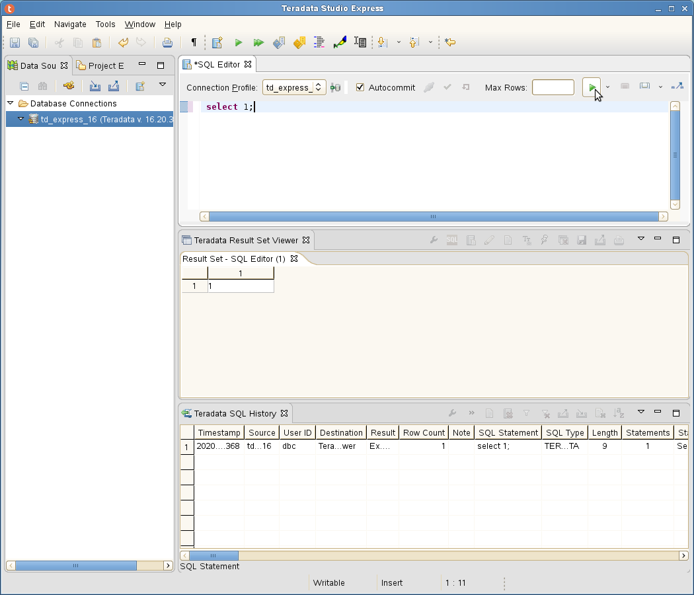Select the Result Set - SQL Editor (1) tab
This screenshot has width=694, height=595.
coord(234,258)
